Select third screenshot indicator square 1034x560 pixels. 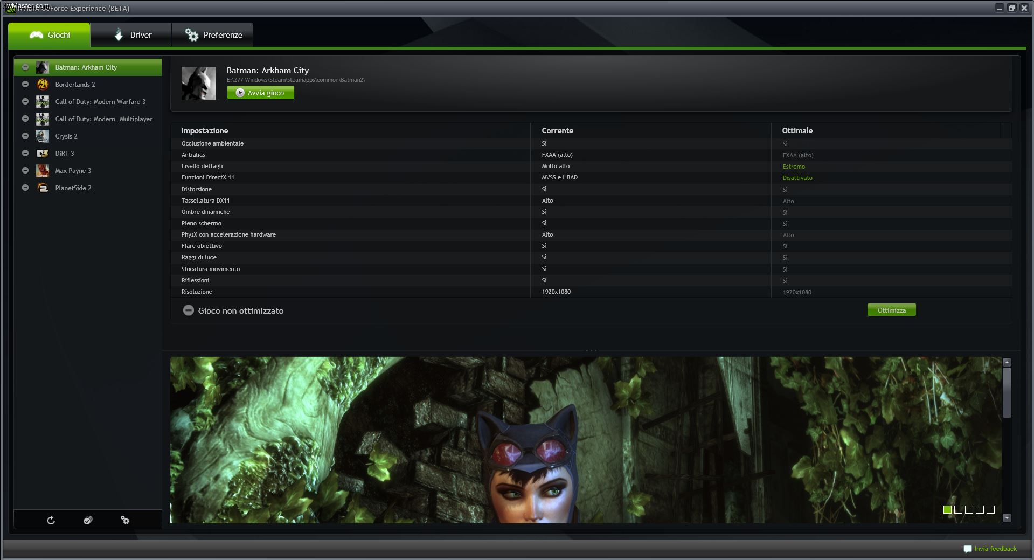click(969, 509)
